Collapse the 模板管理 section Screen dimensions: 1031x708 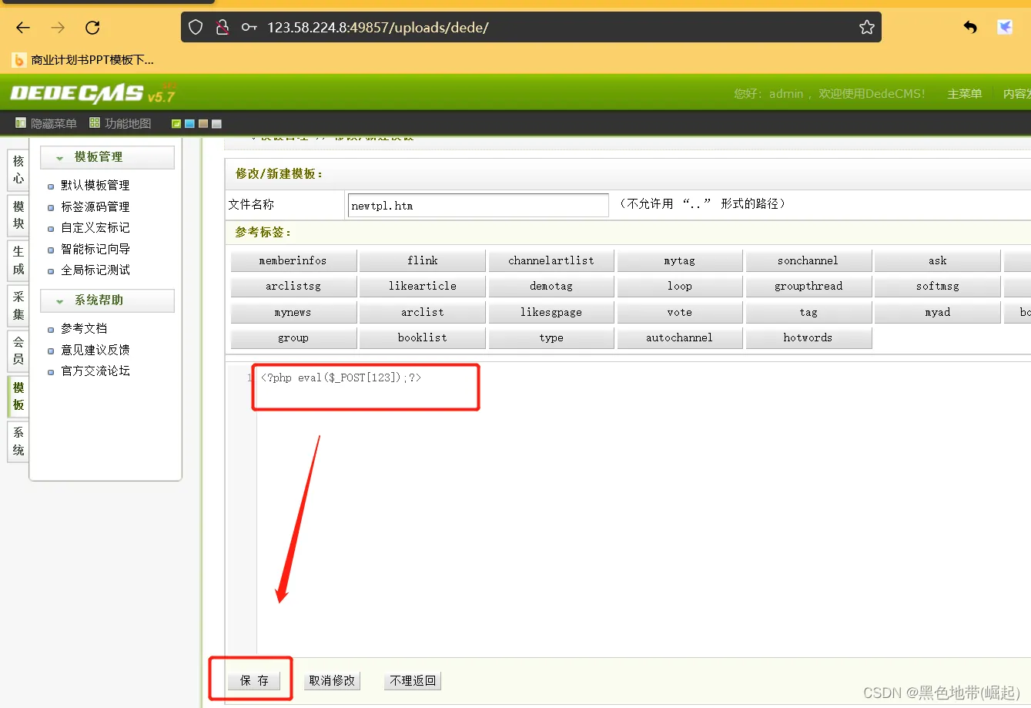point(107,157)
